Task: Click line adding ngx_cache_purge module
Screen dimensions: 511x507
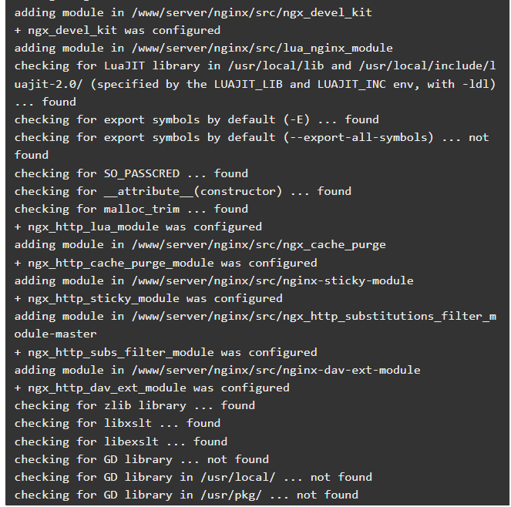Action: [200, 245]
